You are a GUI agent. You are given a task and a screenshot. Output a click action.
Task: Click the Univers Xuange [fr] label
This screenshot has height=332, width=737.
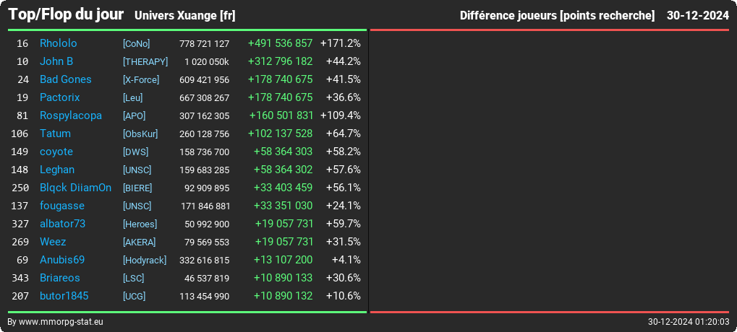click(x=184, y=16)
